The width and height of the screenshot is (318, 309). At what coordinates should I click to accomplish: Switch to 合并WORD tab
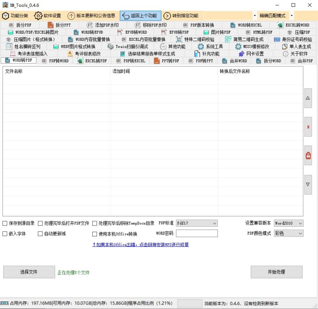pos(235,61)
